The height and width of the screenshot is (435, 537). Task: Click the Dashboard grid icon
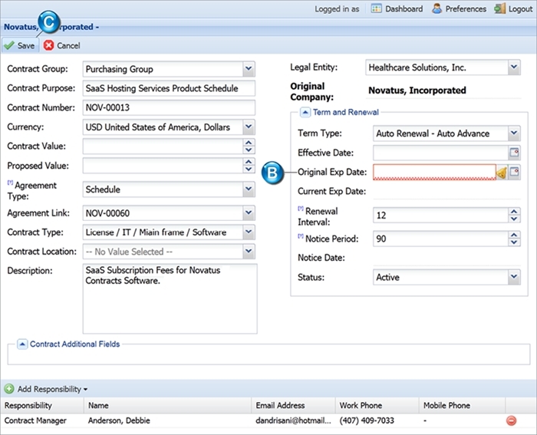(376, 8)
